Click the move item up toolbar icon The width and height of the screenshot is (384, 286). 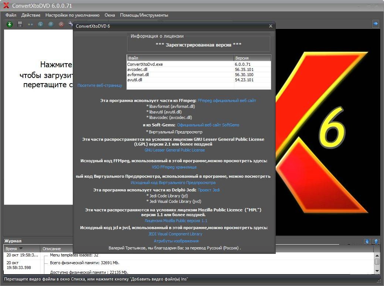pyautogui.click(x=51, y=24)
